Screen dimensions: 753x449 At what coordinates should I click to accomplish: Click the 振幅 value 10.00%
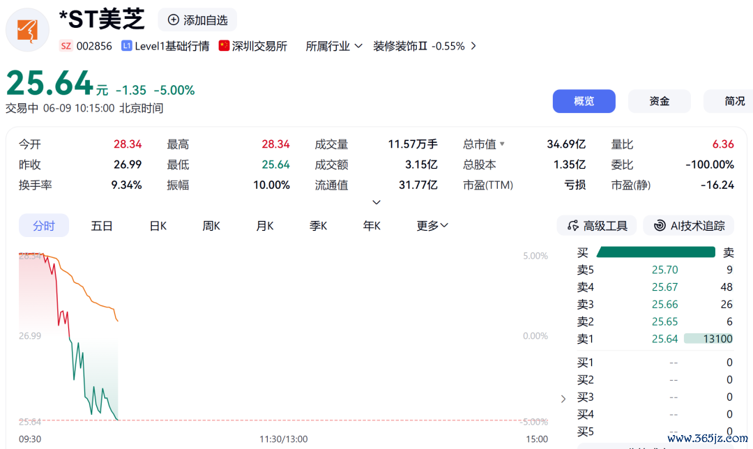pyautogui.click(x=271, y=185)
